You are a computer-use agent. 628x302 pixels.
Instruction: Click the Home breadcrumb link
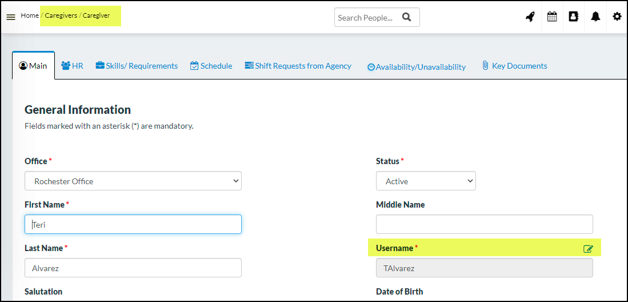tap(30, 15)
